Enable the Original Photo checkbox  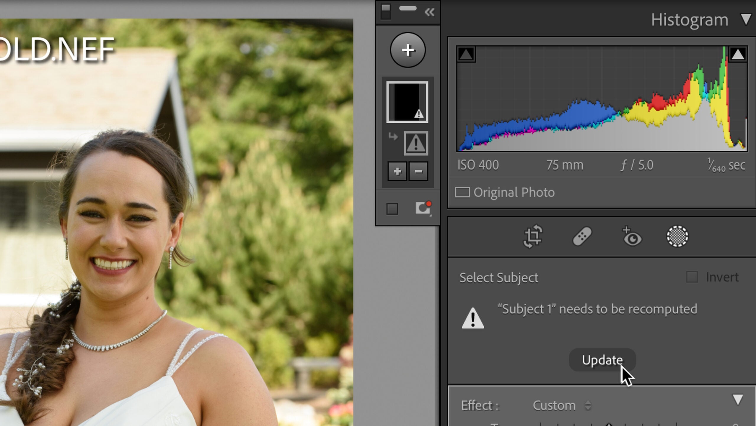pyautogui.click(x=462, y=193)
